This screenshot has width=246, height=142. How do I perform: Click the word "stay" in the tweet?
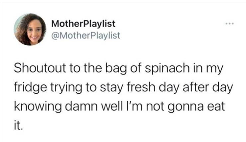111,88
